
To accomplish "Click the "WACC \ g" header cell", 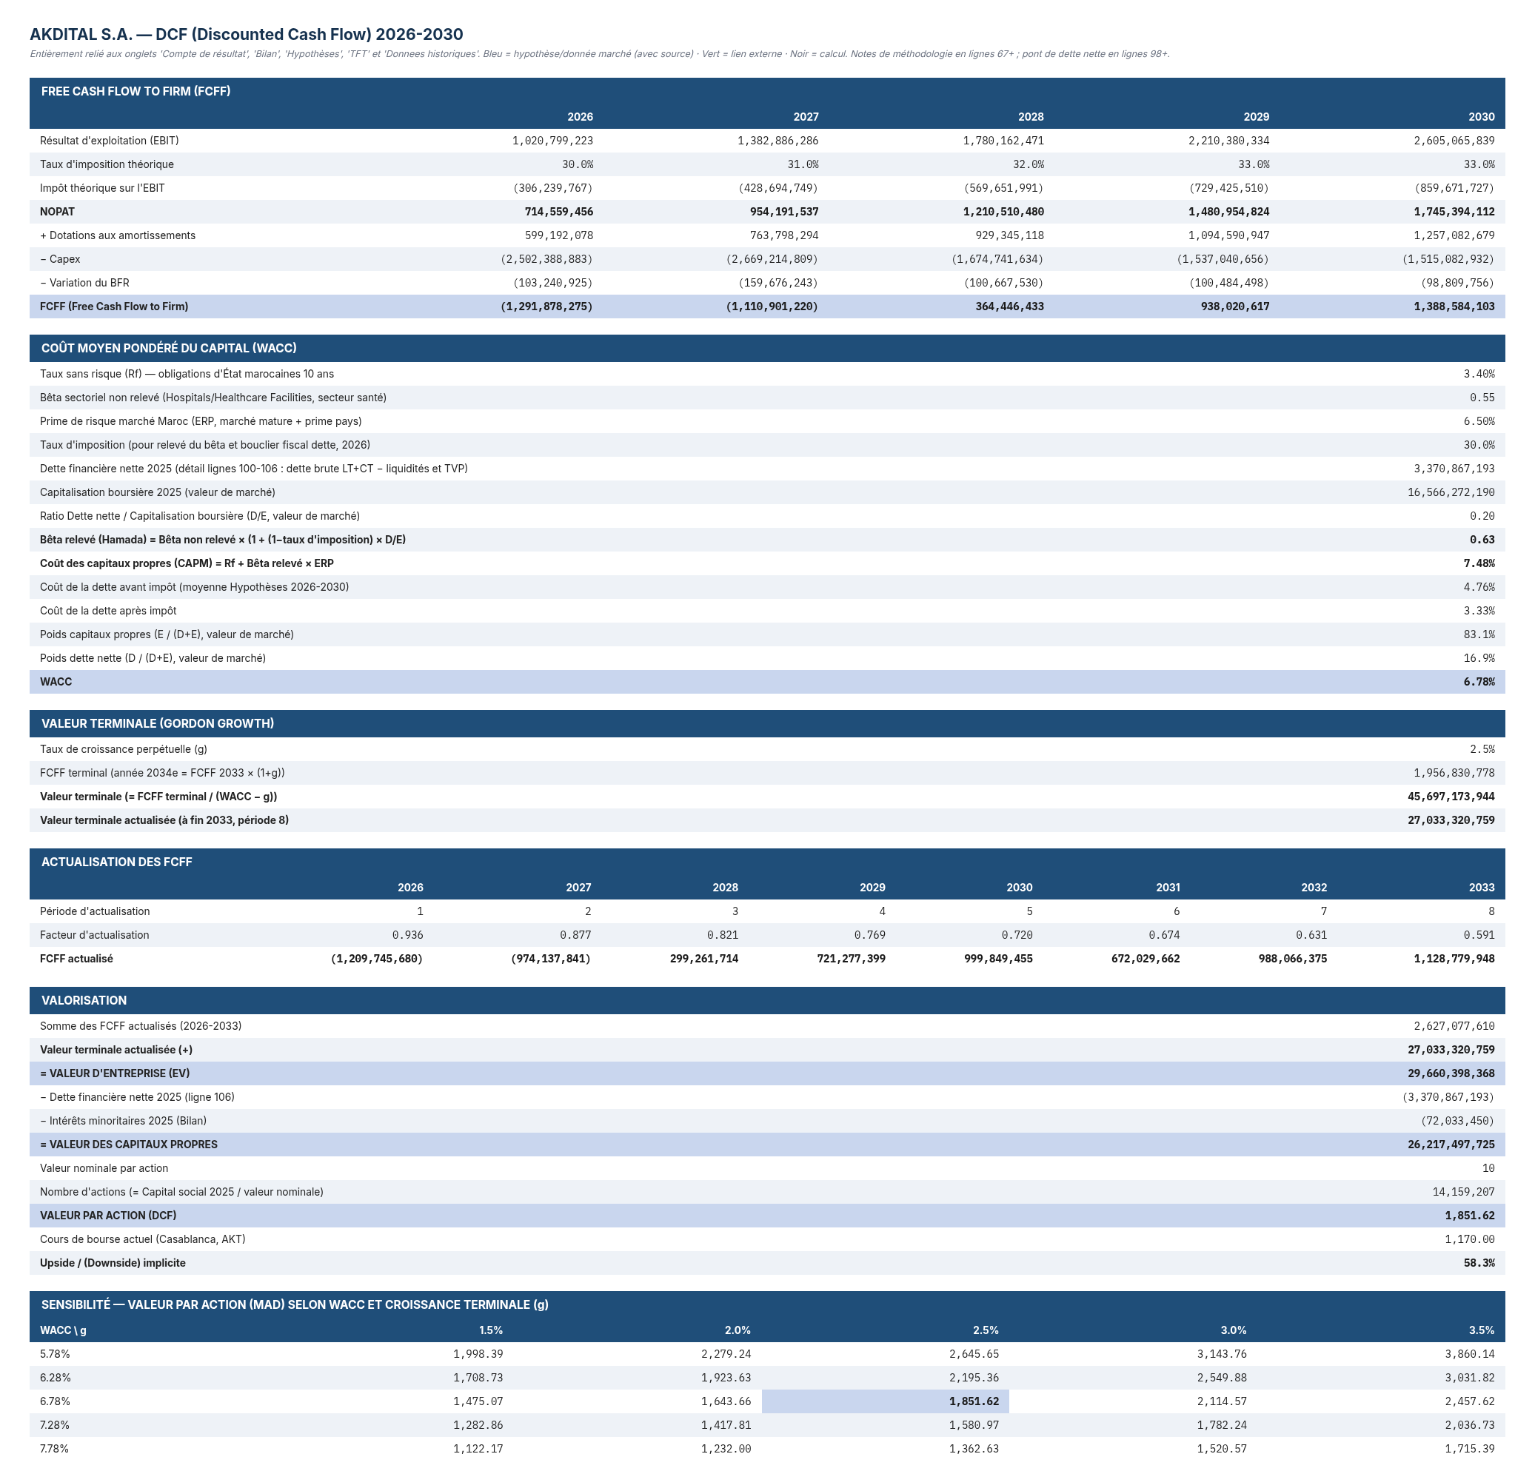I will click(64, 1330).
